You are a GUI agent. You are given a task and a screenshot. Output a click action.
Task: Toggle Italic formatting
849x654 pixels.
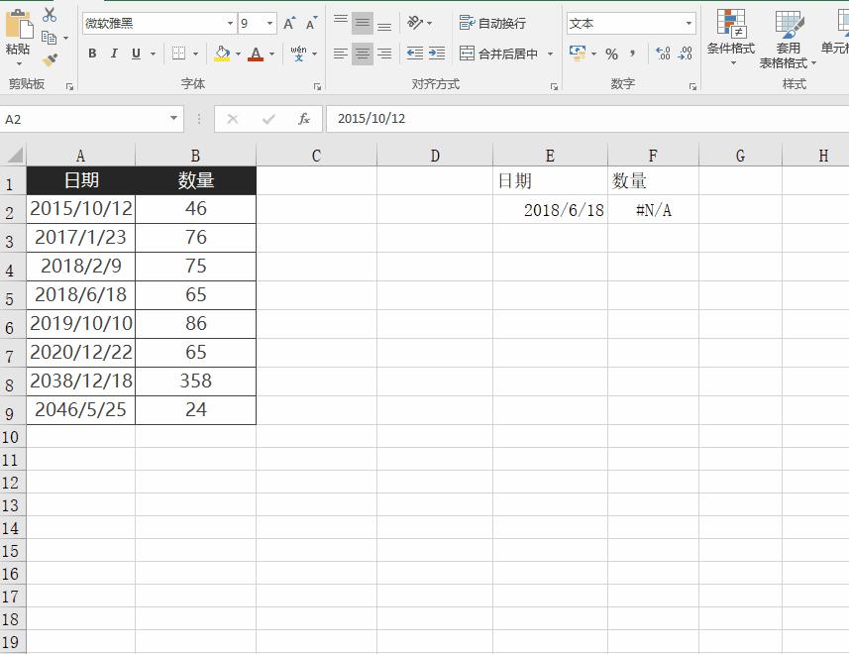114,54
